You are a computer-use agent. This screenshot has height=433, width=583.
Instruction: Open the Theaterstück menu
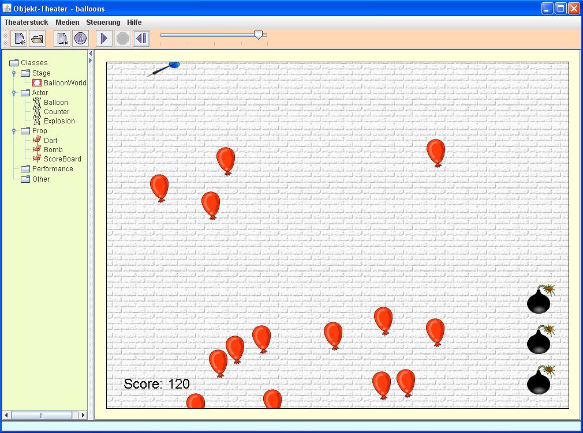point(27,22)
